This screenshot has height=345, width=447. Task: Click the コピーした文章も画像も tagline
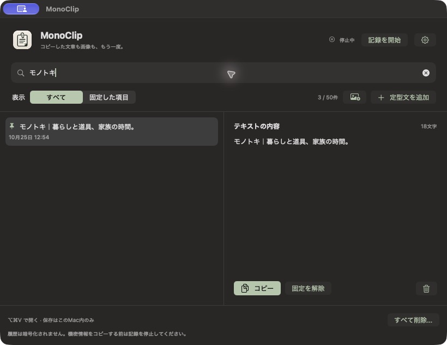point(82,47)
